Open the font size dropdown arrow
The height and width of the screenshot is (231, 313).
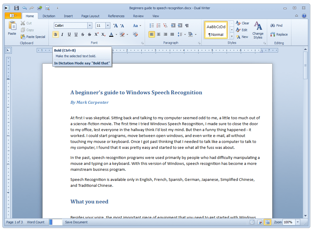[108, 26]
